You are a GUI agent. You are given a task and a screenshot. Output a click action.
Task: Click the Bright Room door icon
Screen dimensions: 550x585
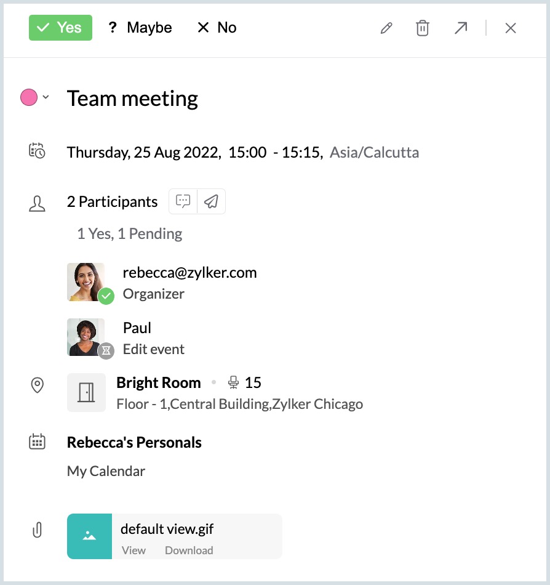pos(86,392)
